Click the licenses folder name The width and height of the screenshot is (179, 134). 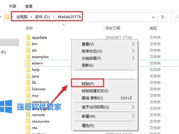point(39,89)
